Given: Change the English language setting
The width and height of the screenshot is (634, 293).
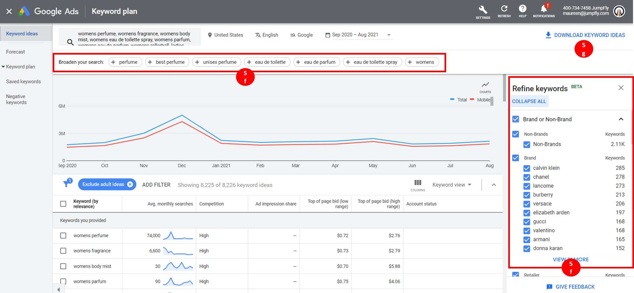Looking at the screenshot, I should click(267, 35).
